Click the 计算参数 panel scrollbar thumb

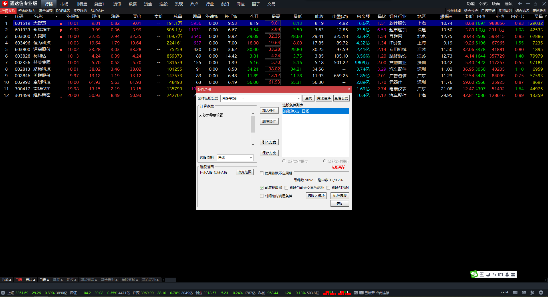253,124
